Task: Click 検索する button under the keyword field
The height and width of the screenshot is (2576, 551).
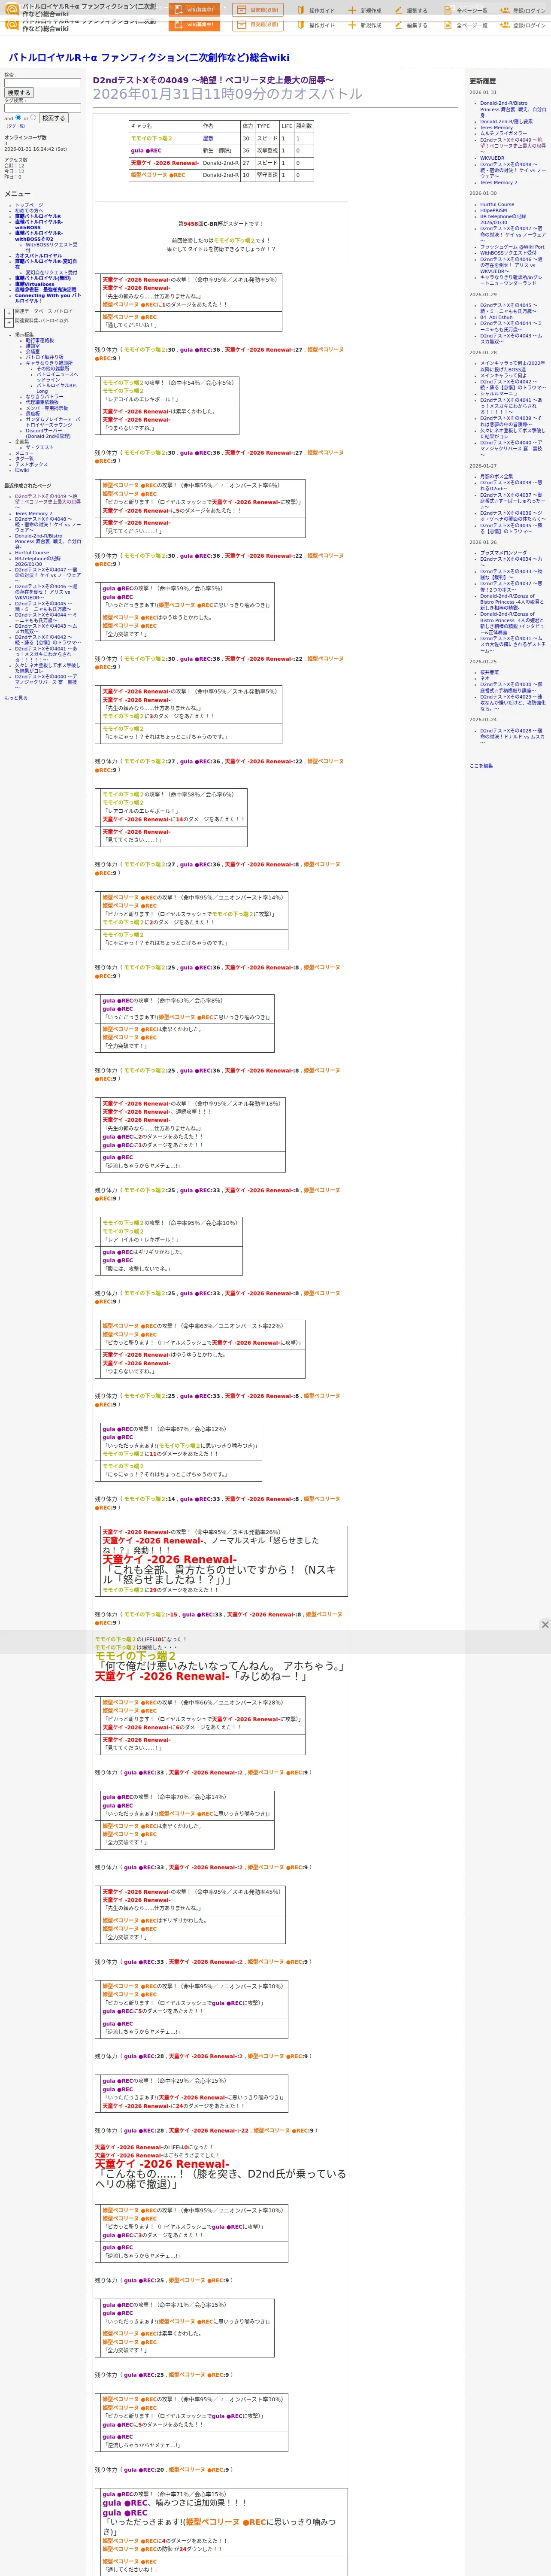Action: click(x=19, y=93)
